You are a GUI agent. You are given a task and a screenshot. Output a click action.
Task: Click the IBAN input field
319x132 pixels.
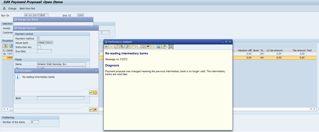[x=61, y=98]
